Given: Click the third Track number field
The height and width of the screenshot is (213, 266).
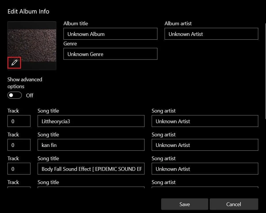Looking at the screenshot, I should [19, 169].
